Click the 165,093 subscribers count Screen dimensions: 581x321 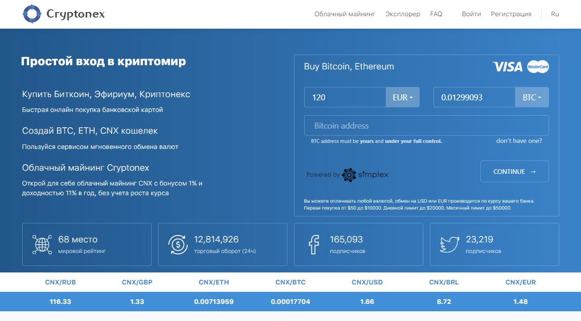click(346, 240)
